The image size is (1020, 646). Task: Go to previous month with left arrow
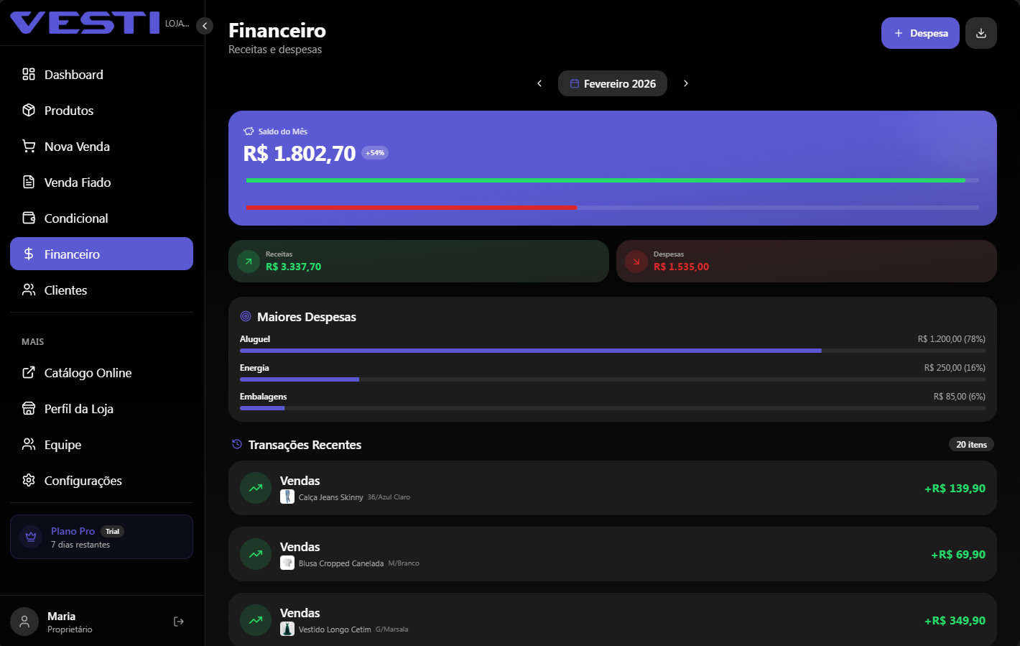(539, 83)
